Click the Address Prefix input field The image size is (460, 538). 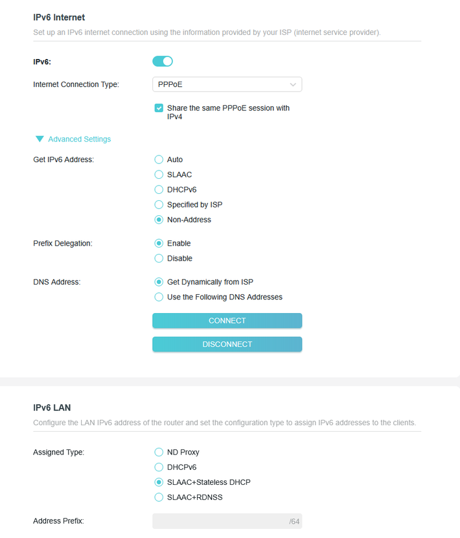point(219,521)
